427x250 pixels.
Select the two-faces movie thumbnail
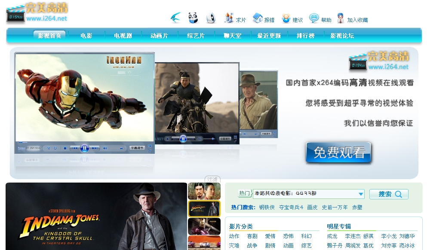204,192
